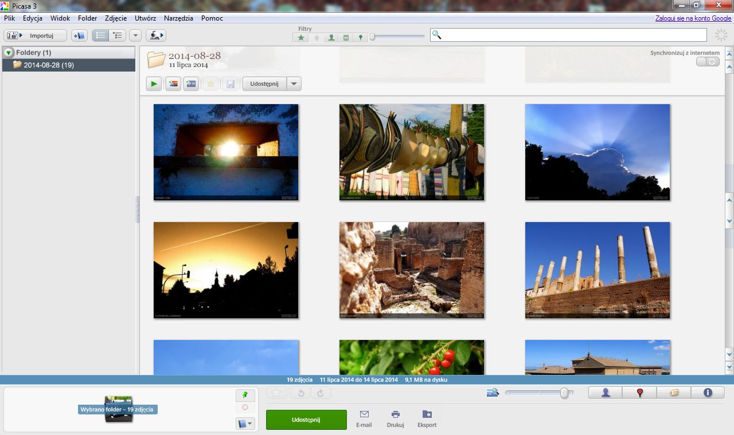
Task: Filter to show only starred photos
Action: pos(301,38)
